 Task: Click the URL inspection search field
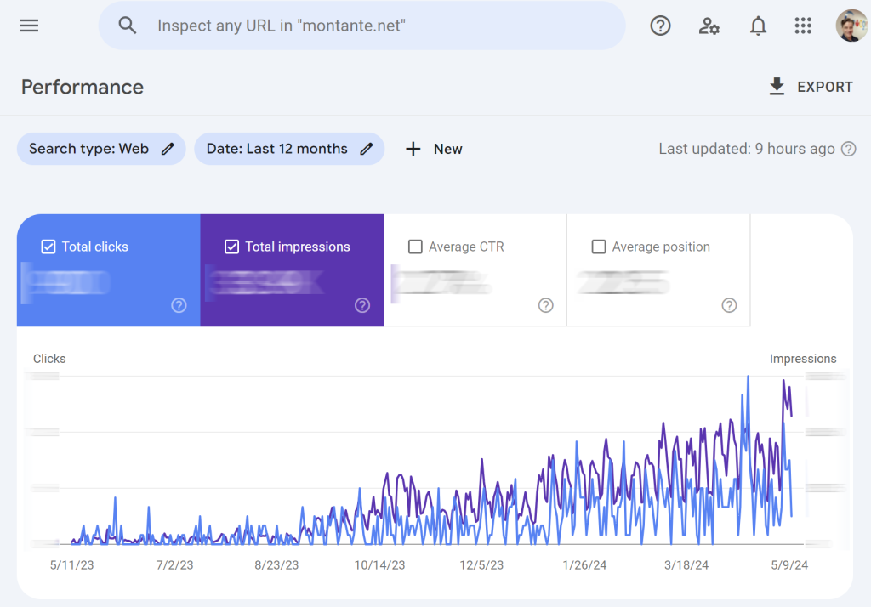[x=362, y=26]
